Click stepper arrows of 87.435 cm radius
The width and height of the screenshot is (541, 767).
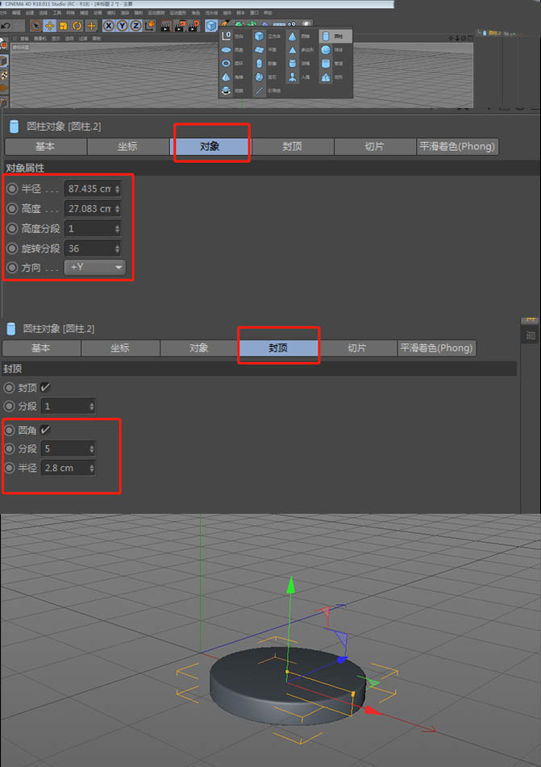117,189
